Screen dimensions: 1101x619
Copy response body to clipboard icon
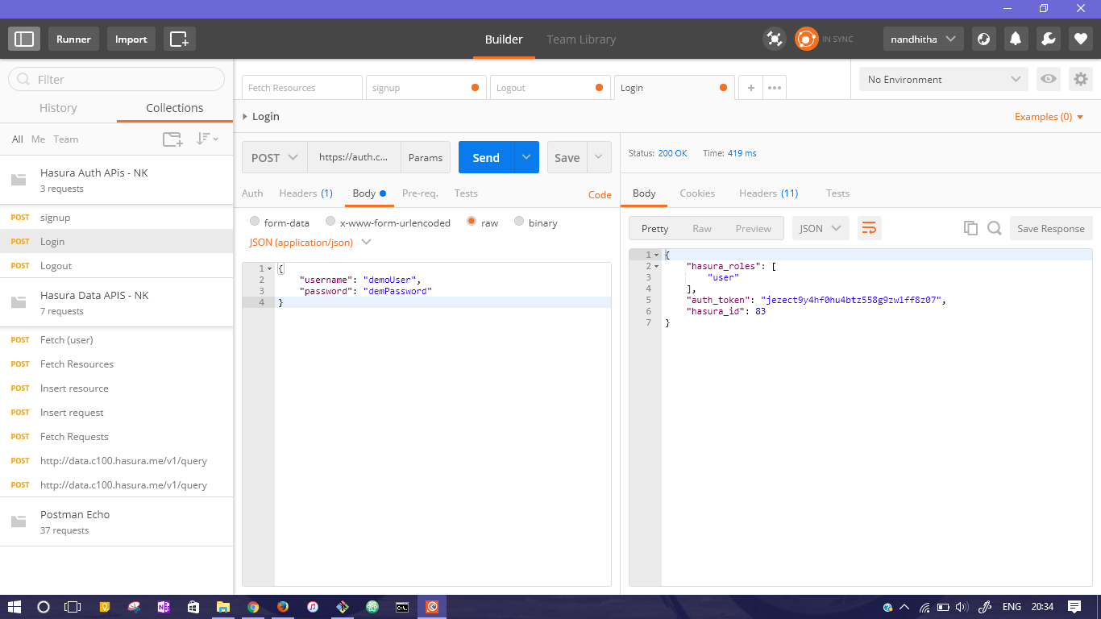coord(970,228)
